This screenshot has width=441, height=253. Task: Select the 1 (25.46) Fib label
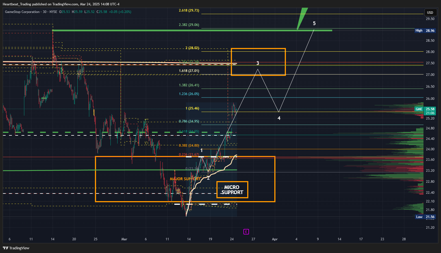point(192,108)
